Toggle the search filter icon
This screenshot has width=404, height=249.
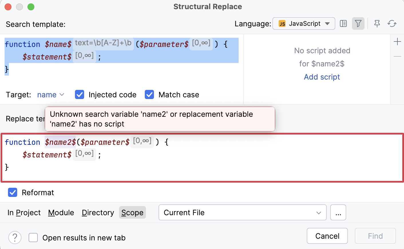coord(358,23)
